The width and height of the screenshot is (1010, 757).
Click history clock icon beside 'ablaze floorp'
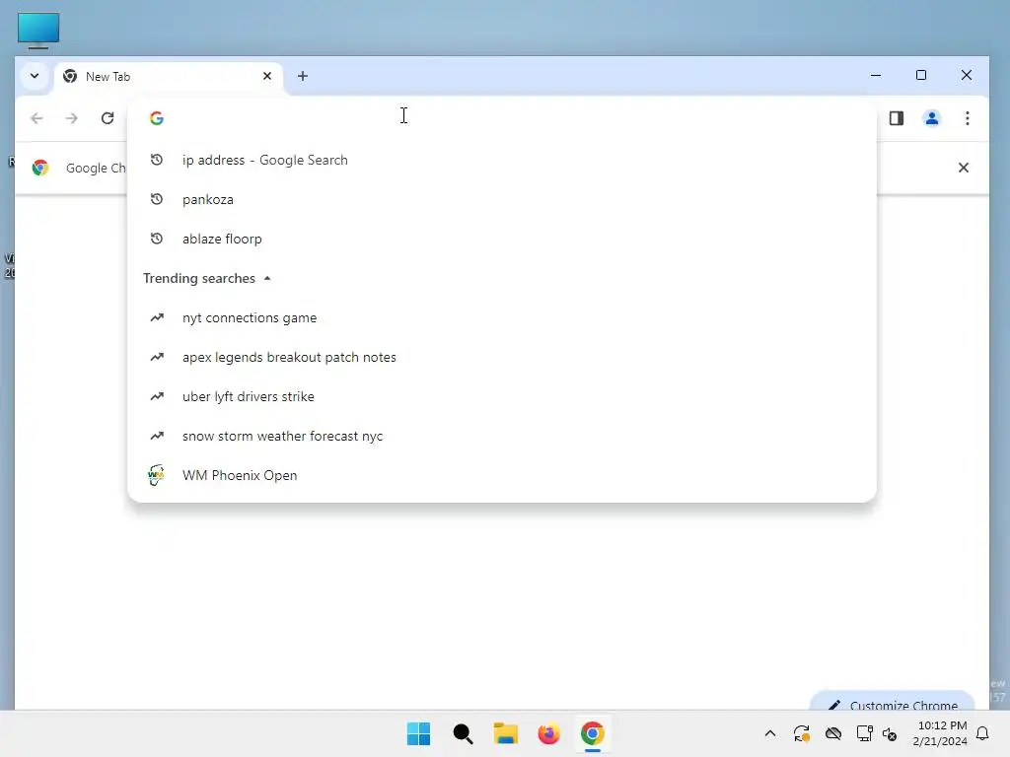[x=157, y=239]
